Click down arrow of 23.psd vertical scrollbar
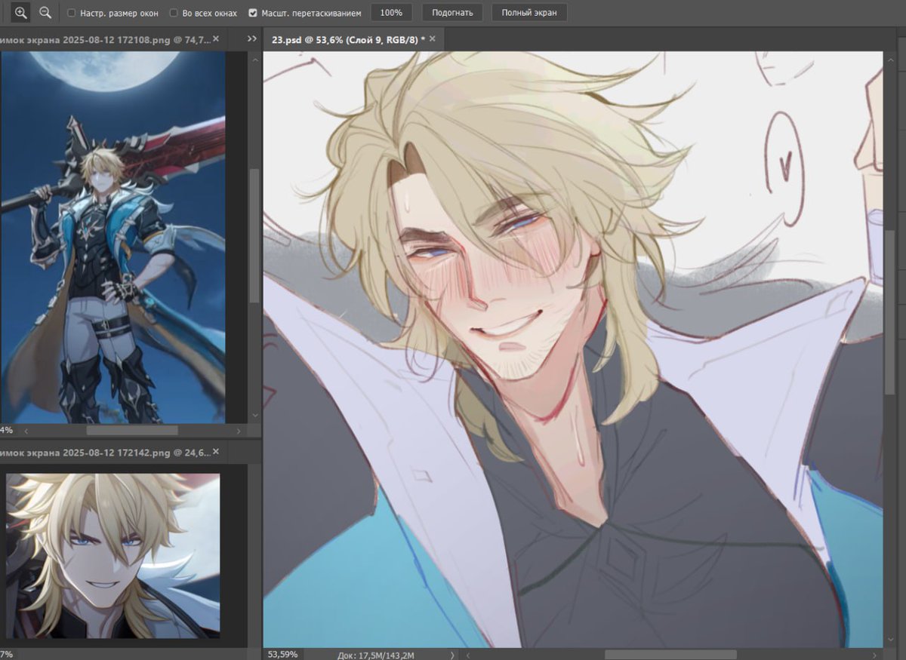This screenshot has height=660, width=906. click(x=890, y=641)
